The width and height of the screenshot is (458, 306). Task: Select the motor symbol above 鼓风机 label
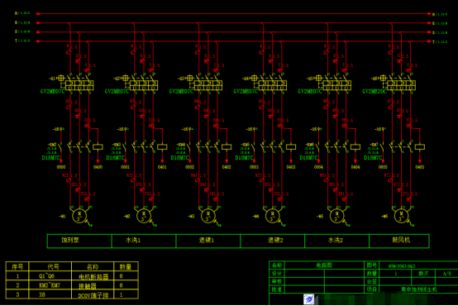pos(401,217)
